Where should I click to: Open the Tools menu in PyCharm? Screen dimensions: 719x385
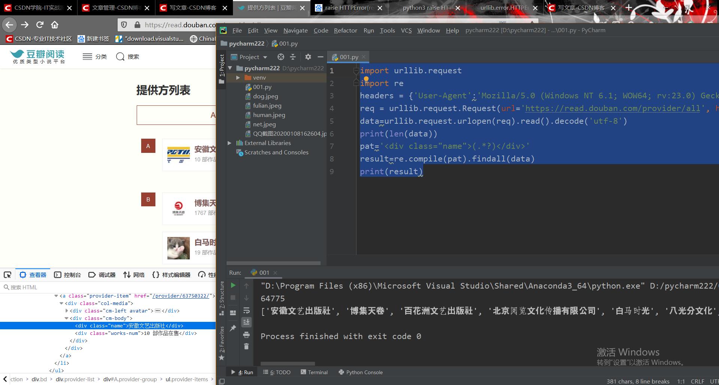point(387,30)
